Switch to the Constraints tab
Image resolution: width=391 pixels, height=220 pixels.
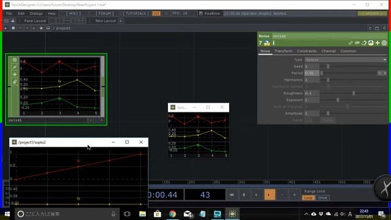pos(307,51)
